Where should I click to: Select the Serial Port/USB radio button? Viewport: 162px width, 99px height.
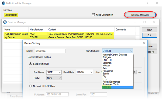click(x=30, y=64)
